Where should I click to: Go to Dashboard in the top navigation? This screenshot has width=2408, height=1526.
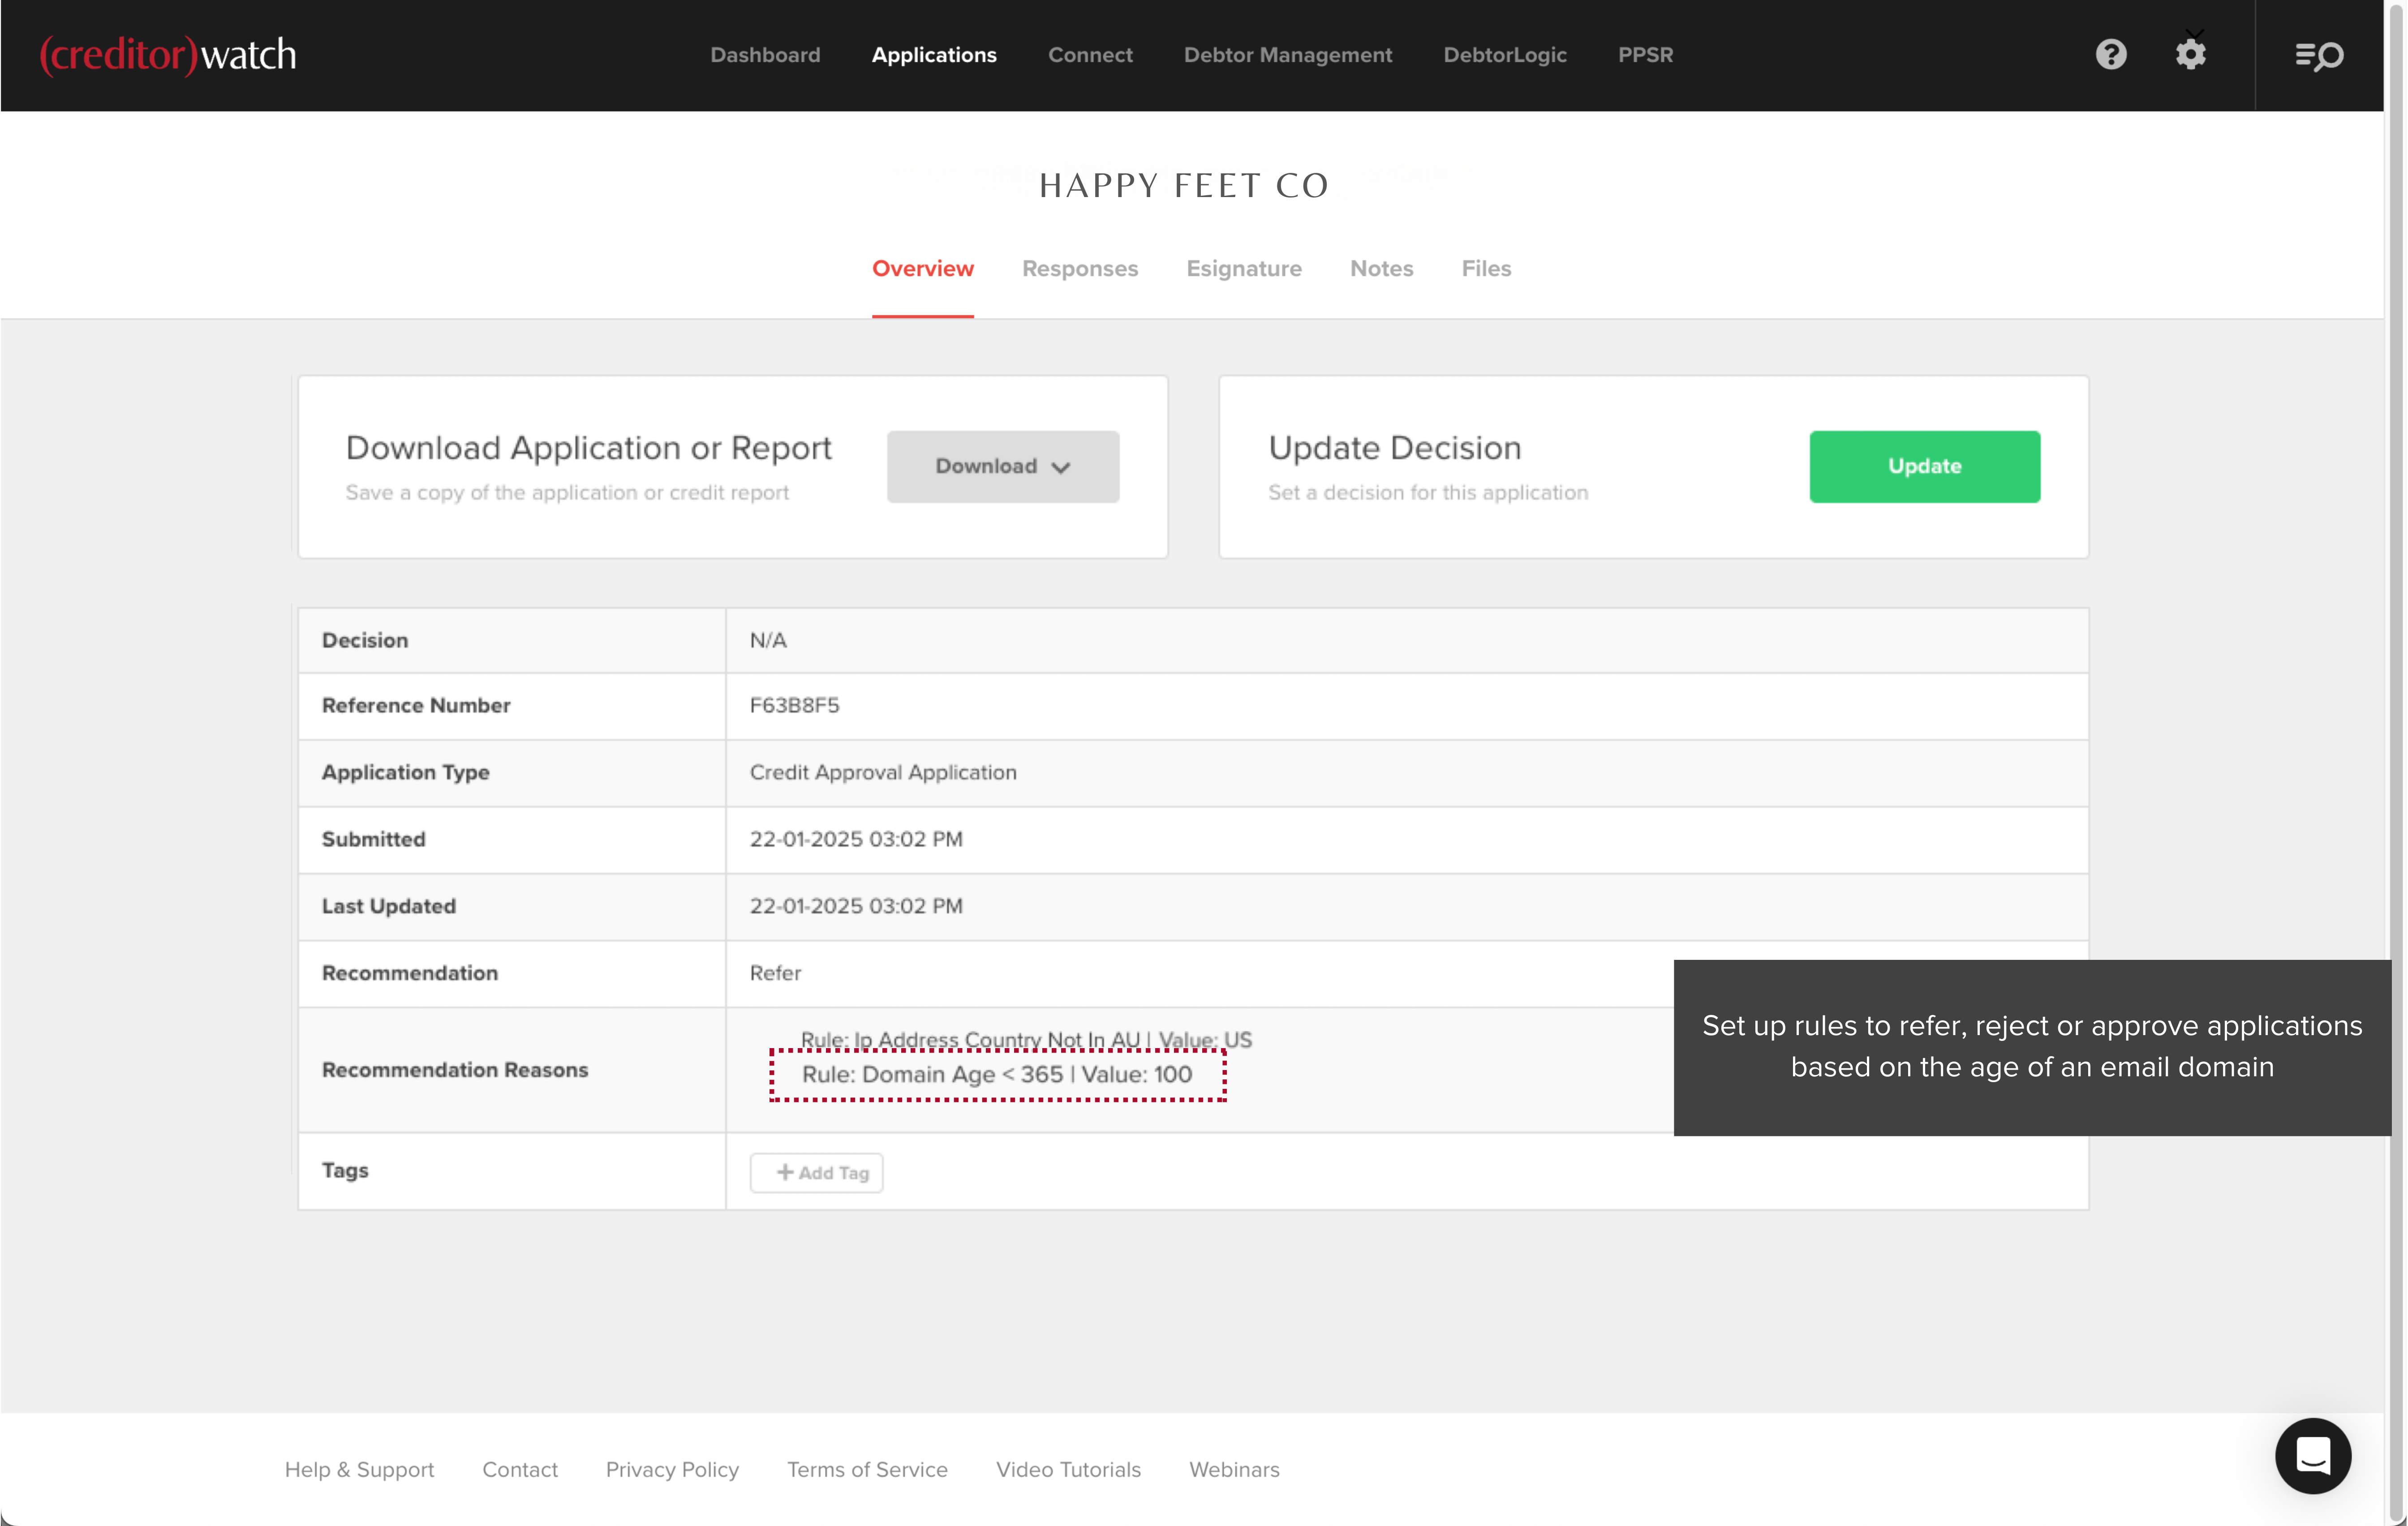pos(765,55)
